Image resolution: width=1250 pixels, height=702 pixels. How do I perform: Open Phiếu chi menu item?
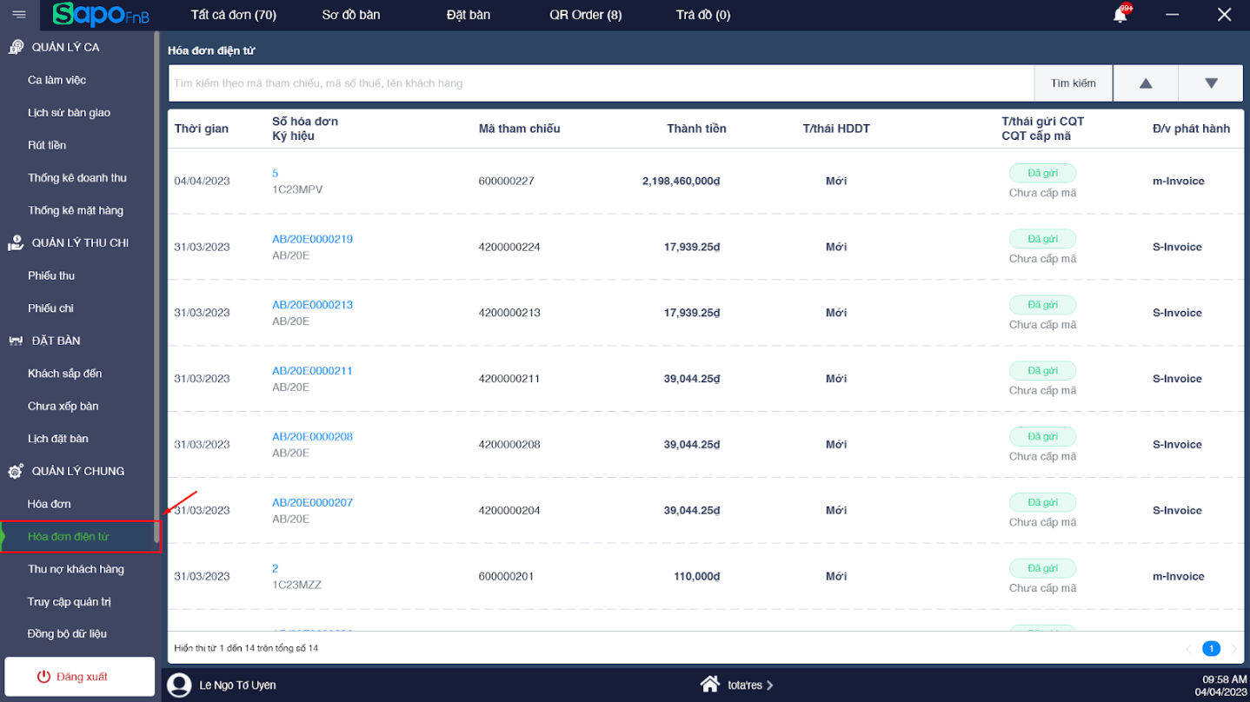click(x=50, y=308)
